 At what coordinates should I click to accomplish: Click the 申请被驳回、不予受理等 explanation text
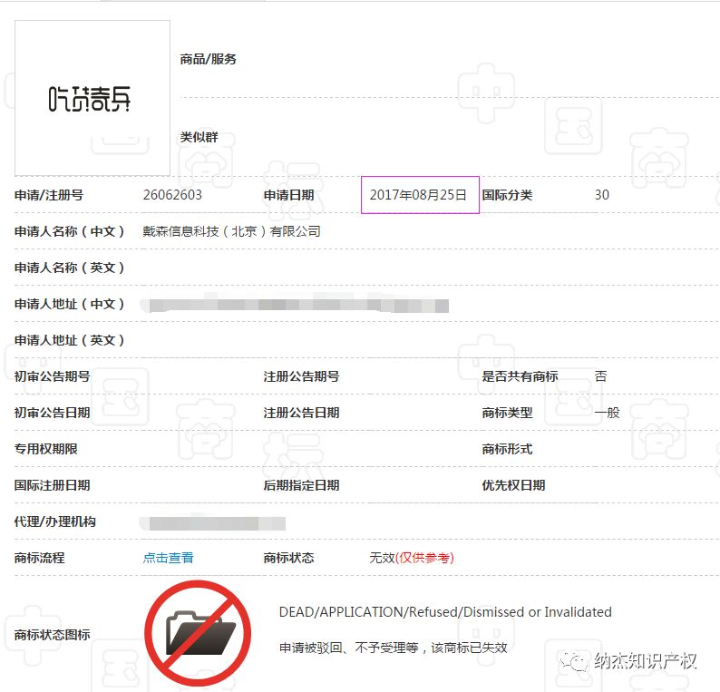pos(393,648)
